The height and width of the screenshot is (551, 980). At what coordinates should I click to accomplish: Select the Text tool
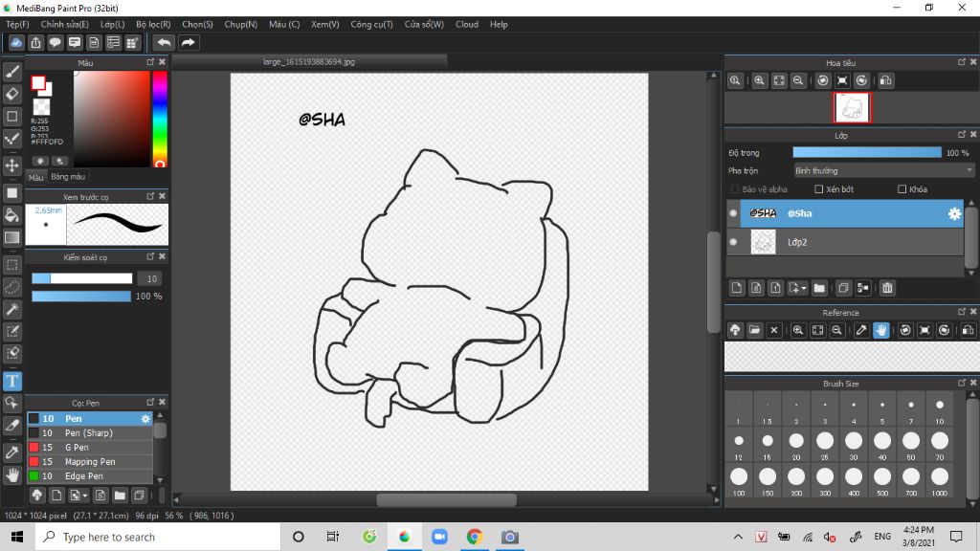(11, 381)
